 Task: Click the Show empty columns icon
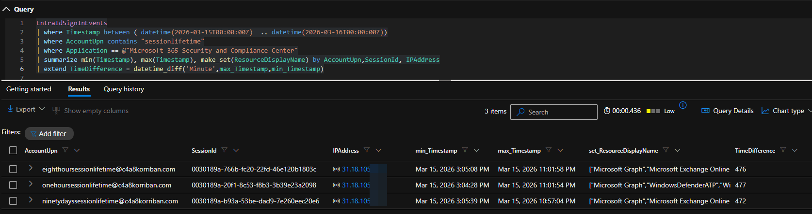point(56,111)
